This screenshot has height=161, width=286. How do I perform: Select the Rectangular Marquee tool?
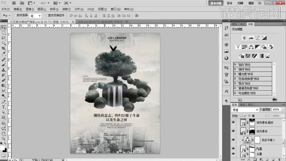point(3,33)
